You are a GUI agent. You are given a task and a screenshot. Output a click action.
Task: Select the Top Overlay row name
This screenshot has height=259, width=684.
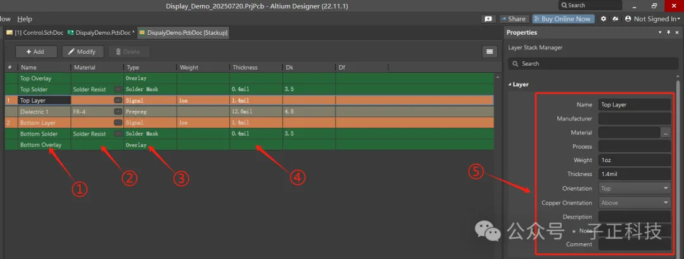point(35,79)
